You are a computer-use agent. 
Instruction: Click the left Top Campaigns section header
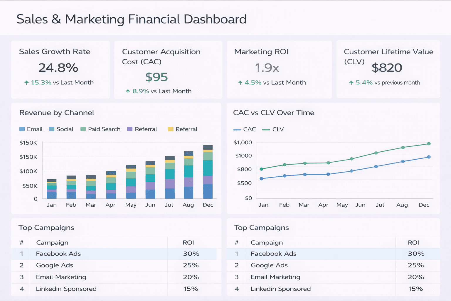click(x=46, y=228)
